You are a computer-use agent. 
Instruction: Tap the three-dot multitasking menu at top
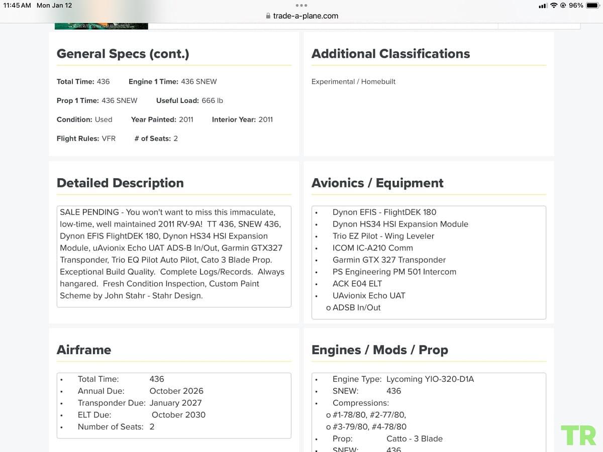(301, 5)
